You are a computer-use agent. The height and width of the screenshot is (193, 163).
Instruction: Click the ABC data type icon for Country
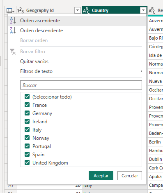pos(86,10)
